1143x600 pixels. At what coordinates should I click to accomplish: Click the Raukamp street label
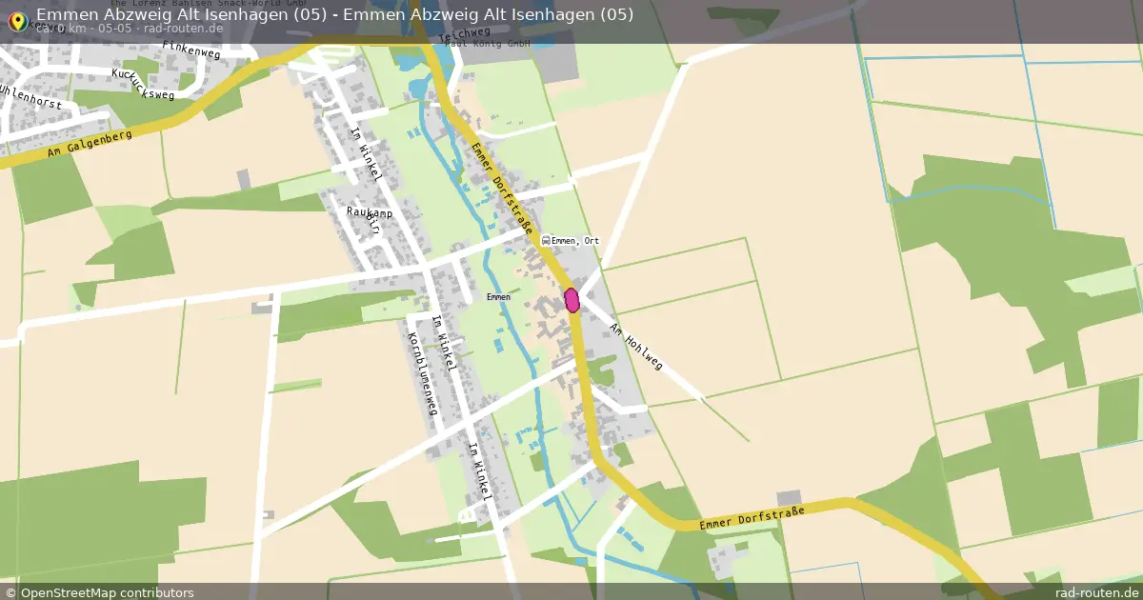tap(370, 213)
